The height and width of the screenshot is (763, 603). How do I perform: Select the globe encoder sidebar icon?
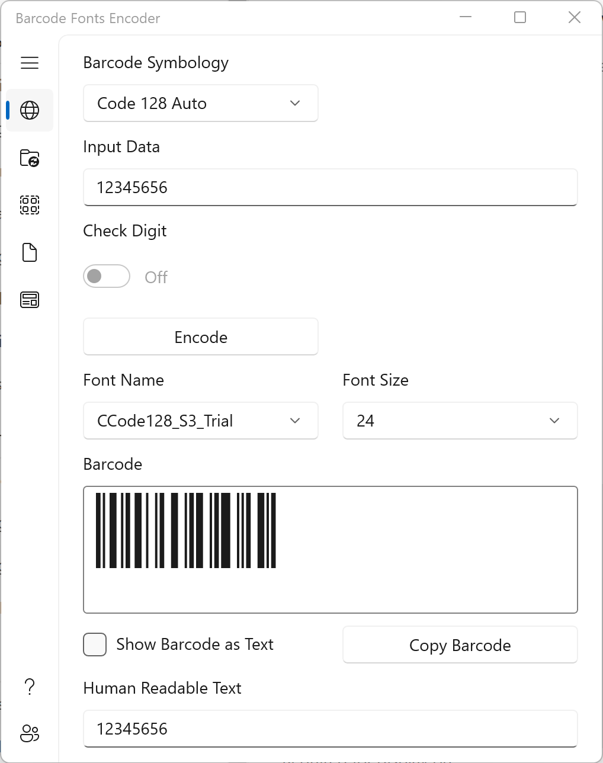pyautogui.click(x=30, y=110)
